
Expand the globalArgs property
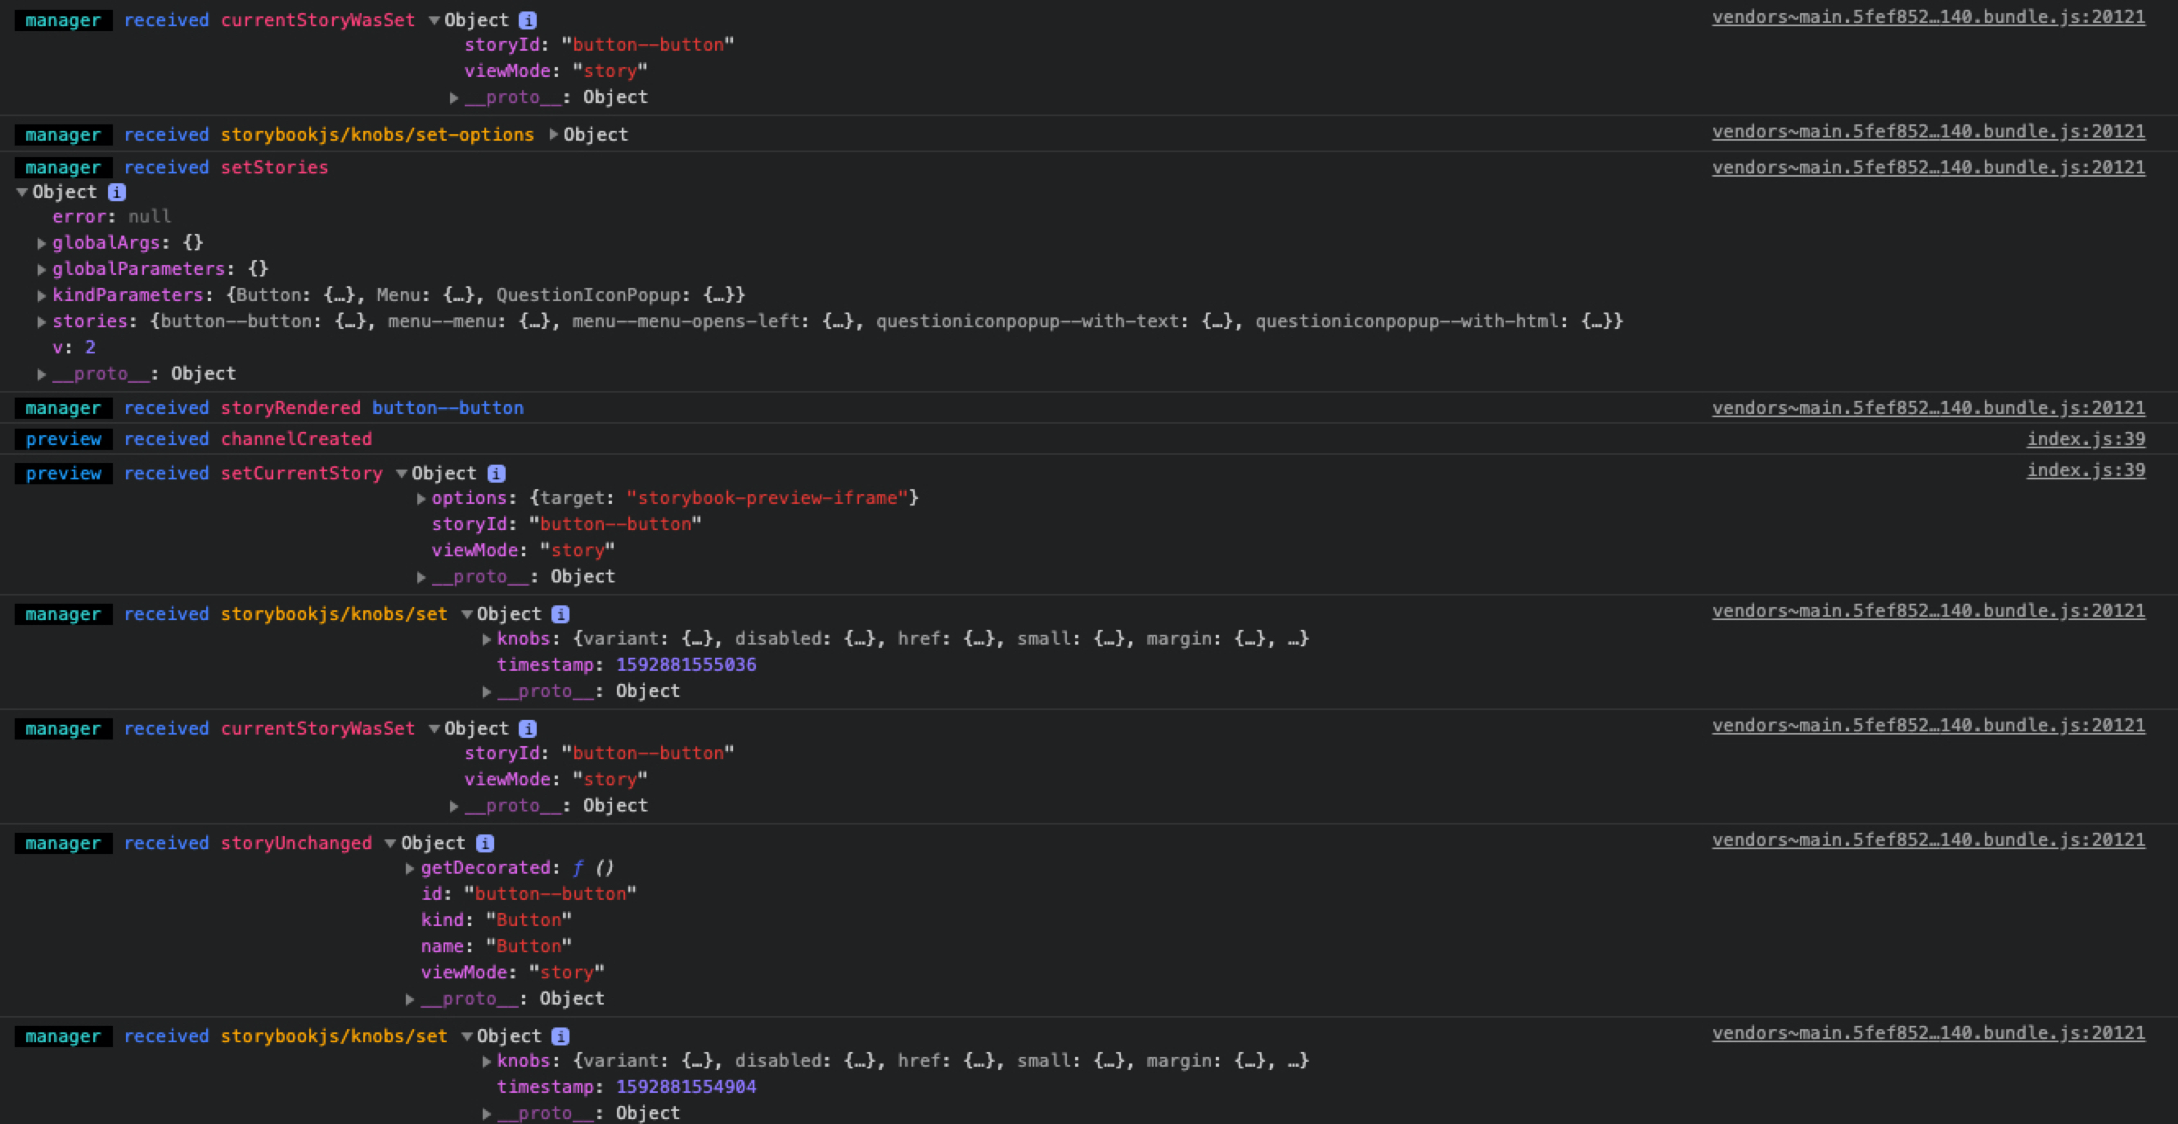[42, 242]
